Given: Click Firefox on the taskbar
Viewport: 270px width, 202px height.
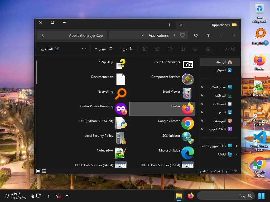Looking at the screenshot, I should click(x=190, y=196).
